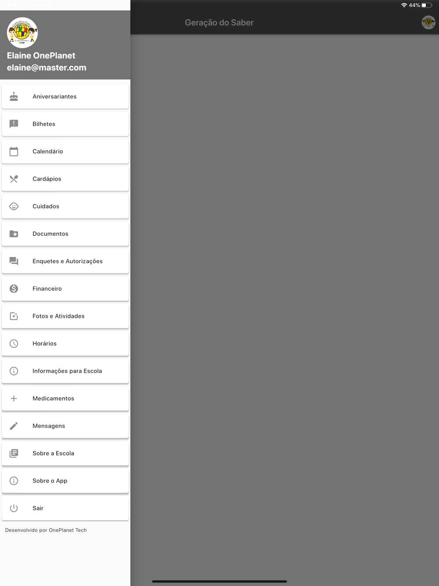439x586 pixels.
Task: Open Enquetes e Autorizações menu item
Action: point(65,261)
